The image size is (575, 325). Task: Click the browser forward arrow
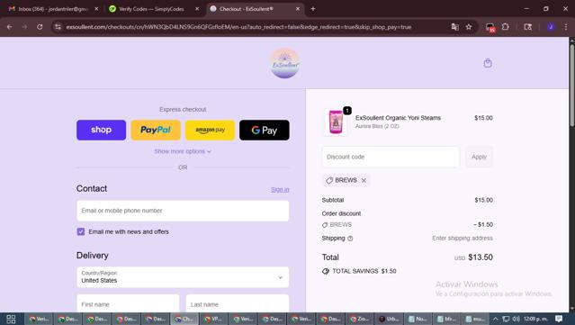coord(24,27)
